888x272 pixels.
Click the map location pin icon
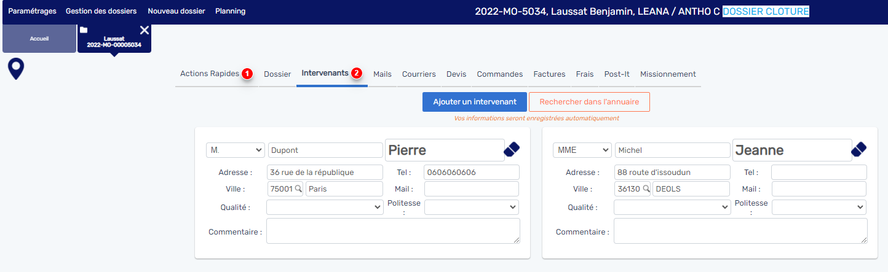click(x=16, y=69)
